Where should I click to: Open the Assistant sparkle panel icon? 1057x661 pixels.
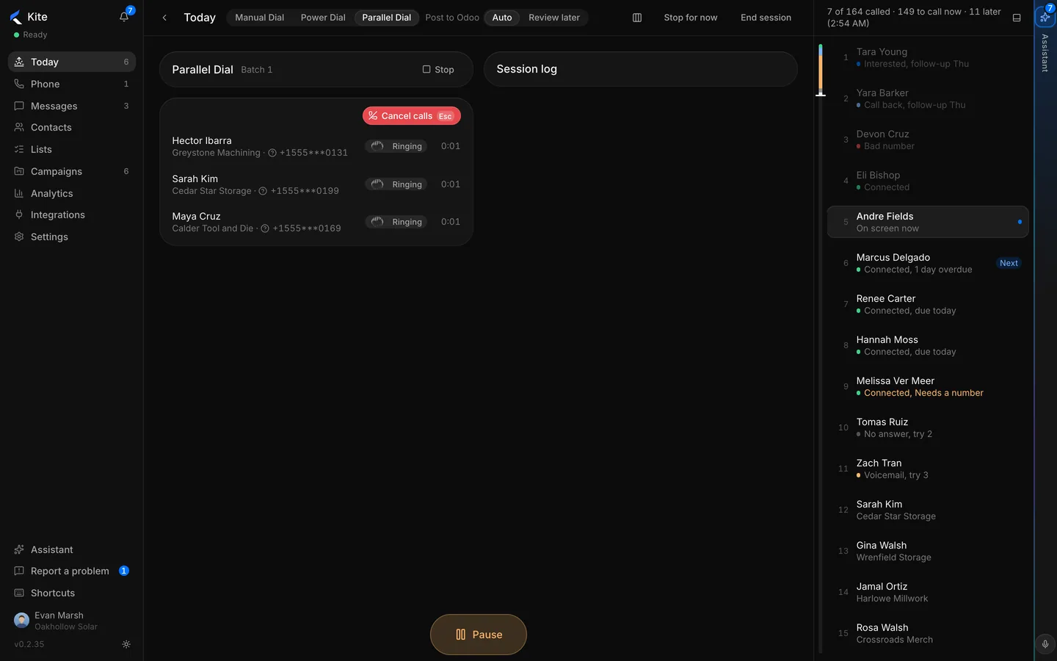tap(1045, 16)
